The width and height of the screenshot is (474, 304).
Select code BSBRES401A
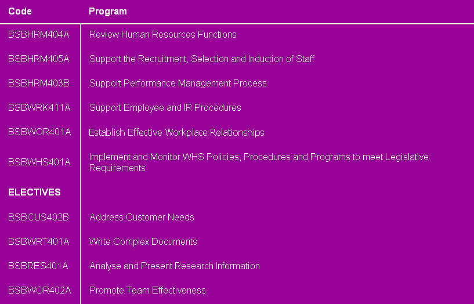[x=38, y=266]
